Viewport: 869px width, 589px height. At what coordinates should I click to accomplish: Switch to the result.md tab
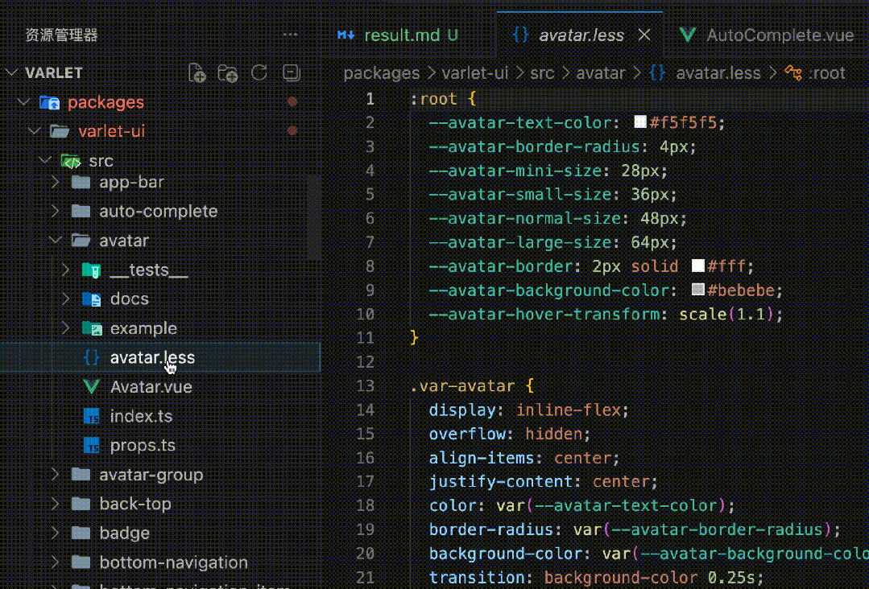click(x=398, y=35)
